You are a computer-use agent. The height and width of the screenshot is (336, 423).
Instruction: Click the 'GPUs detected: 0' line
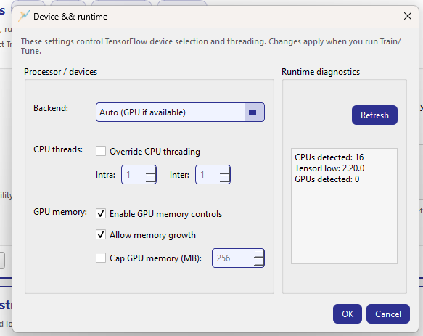tap(327, 179)
